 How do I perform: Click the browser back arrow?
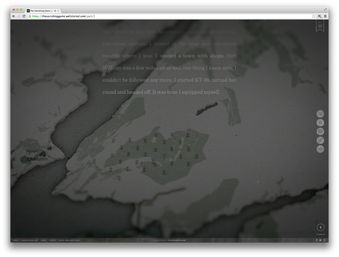point(14,16)
